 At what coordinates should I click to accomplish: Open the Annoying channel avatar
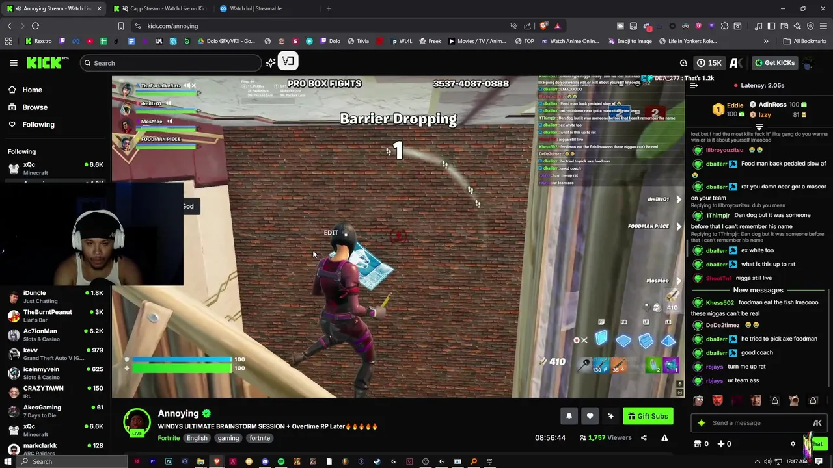pyautogui.click(x=137, y=422)
